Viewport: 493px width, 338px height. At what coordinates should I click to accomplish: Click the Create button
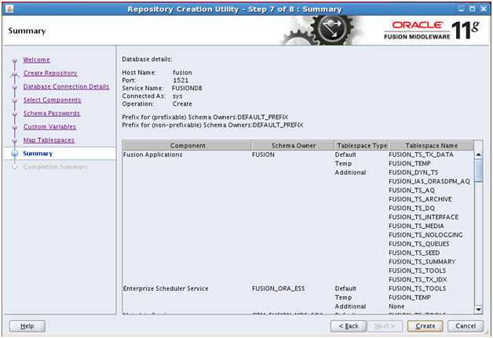point(425,326)
